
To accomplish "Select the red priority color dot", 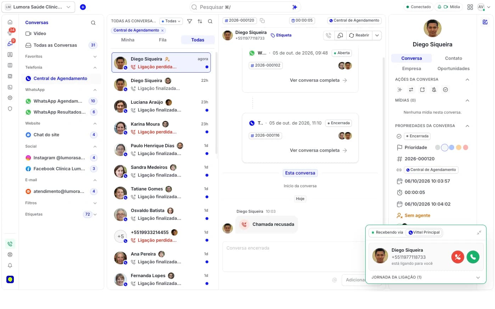I will (466, 148).
